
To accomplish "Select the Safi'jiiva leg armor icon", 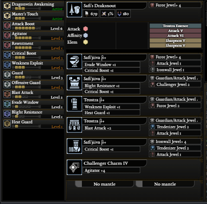I will (x=74, y=146).
